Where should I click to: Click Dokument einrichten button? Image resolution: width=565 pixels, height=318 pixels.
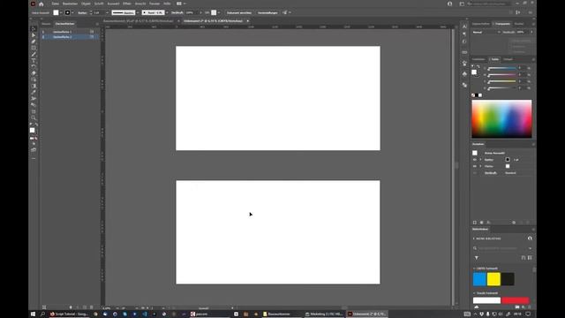pyautogui.click(x=239, y=12)
